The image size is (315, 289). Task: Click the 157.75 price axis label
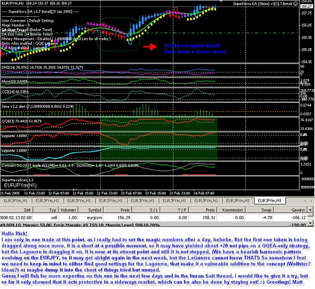[306, 13]
